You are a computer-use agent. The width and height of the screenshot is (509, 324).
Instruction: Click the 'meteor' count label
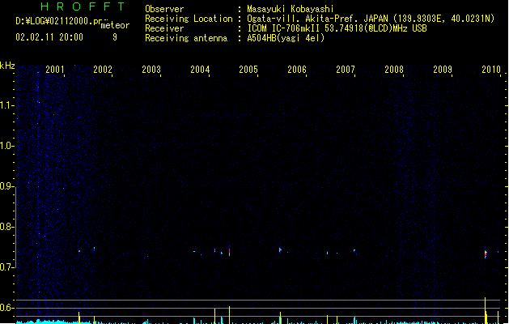coord(115,25)
